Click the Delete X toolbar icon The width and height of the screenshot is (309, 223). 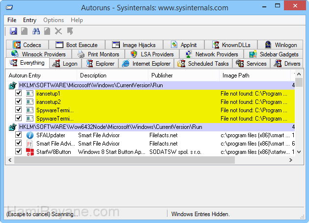tap(58, 31)
